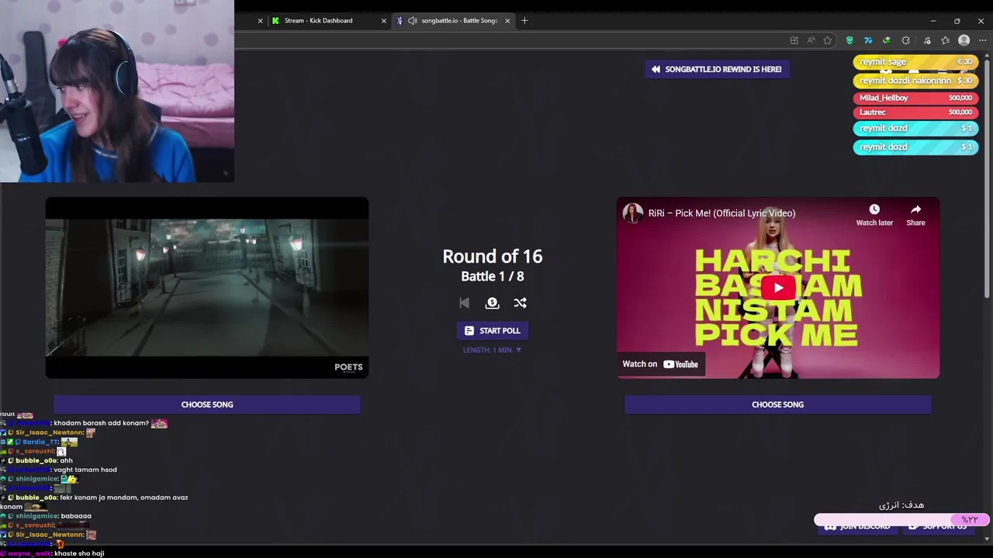
Task: Open the Extensions puzzle icon
Action: pyautogui.click(x=905, y=40)
